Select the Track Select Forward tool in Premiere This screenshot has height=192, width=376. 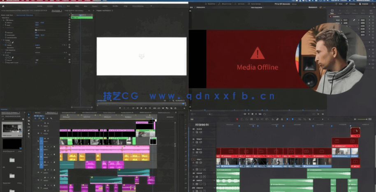[x=29, y=117]
